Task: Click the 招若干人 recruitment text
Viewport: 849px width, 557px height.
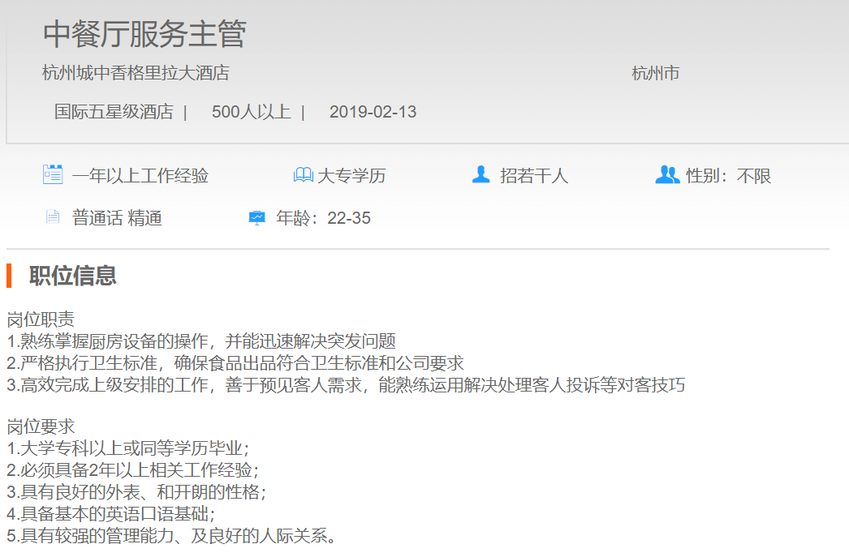Action: (534, 176)
